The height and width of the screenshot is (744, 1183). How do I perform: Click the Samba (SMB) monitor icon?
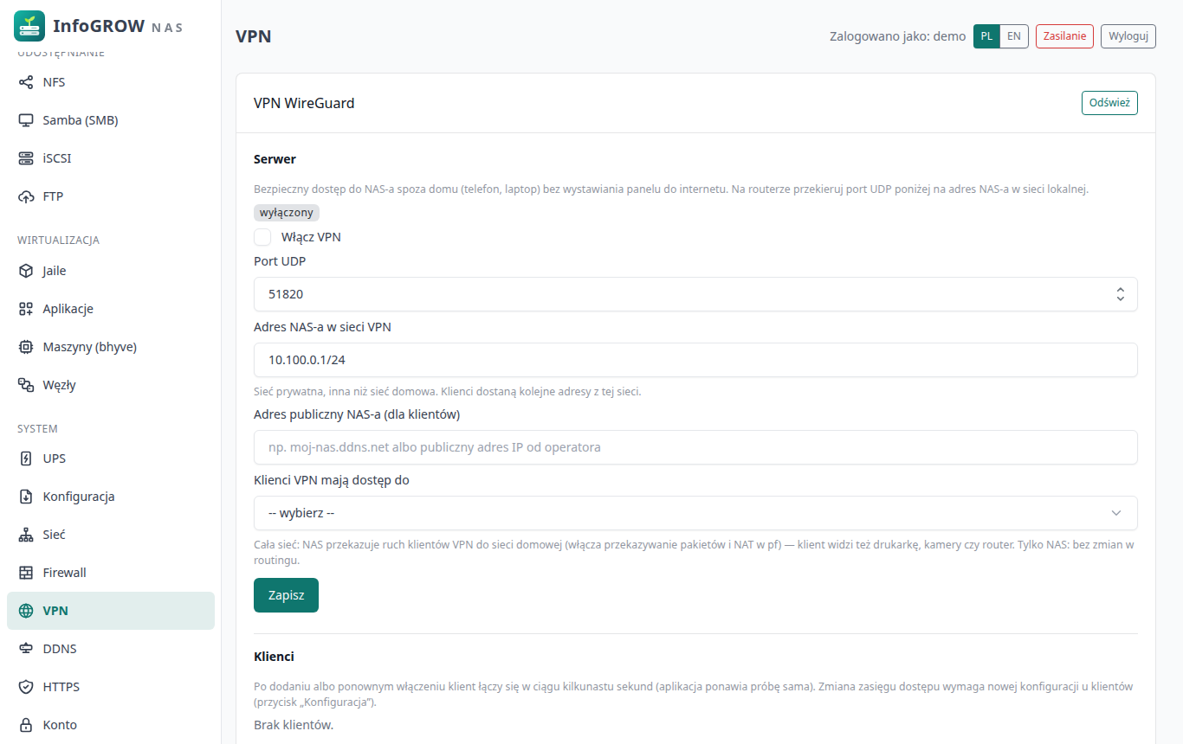point(26,120)
